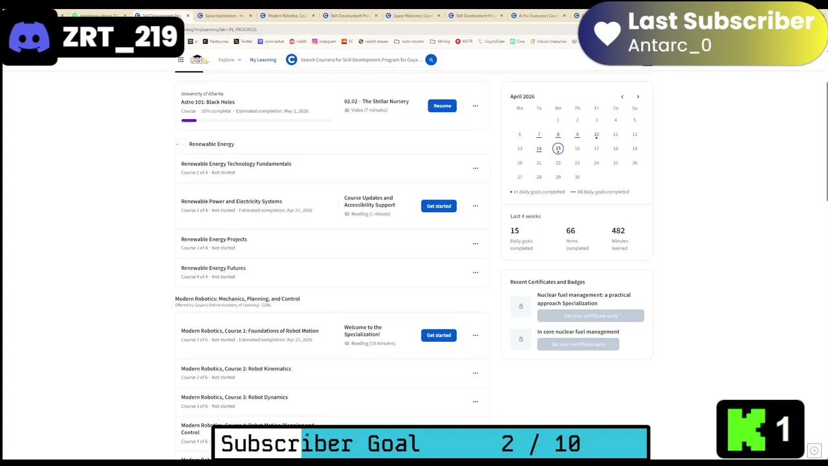The width and height of the screenshot is (828, 466).
Task: Select April 10 in the calendar
Action: [x=596, y=135]
